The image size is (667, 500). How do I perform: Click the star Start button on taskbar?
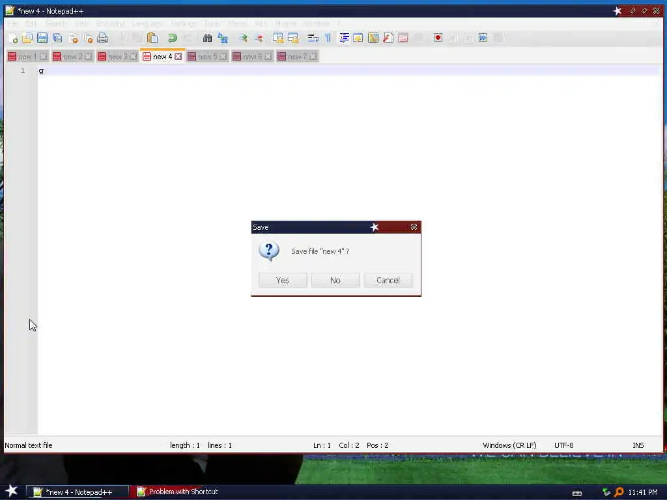pos(12,491)
